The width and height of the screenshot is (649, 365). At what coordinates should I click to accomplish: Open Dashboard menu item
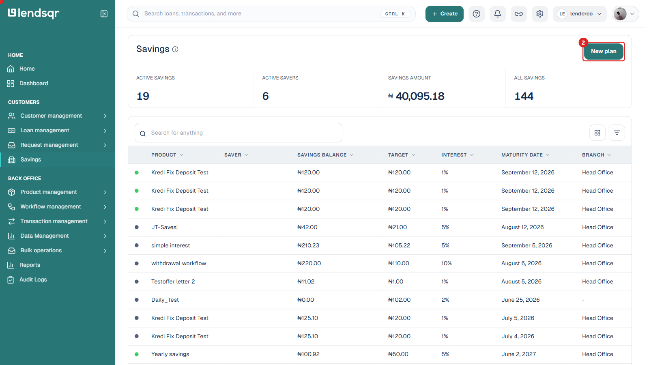pyautogui.click(x=57, y=84)
